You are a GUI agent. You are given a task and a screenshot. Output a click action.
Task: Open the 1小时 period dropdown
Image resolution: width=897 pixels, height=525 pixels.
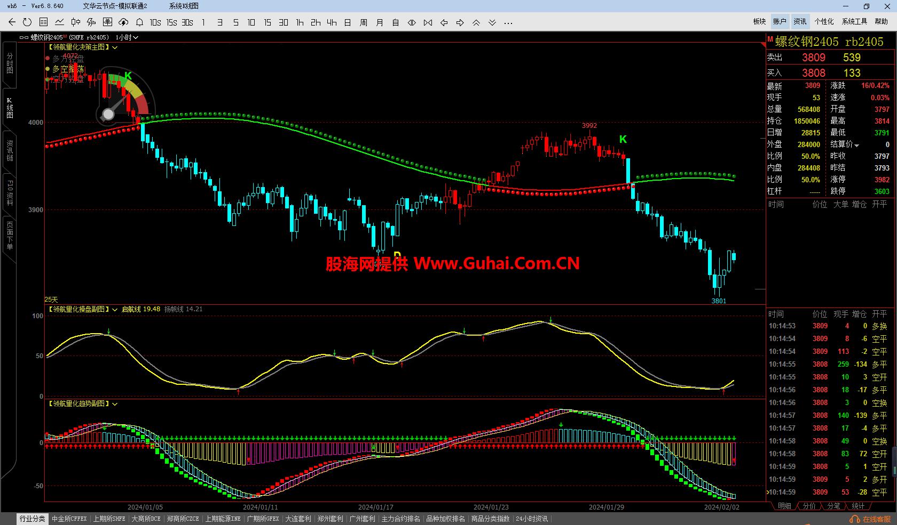tap(127, 37)
